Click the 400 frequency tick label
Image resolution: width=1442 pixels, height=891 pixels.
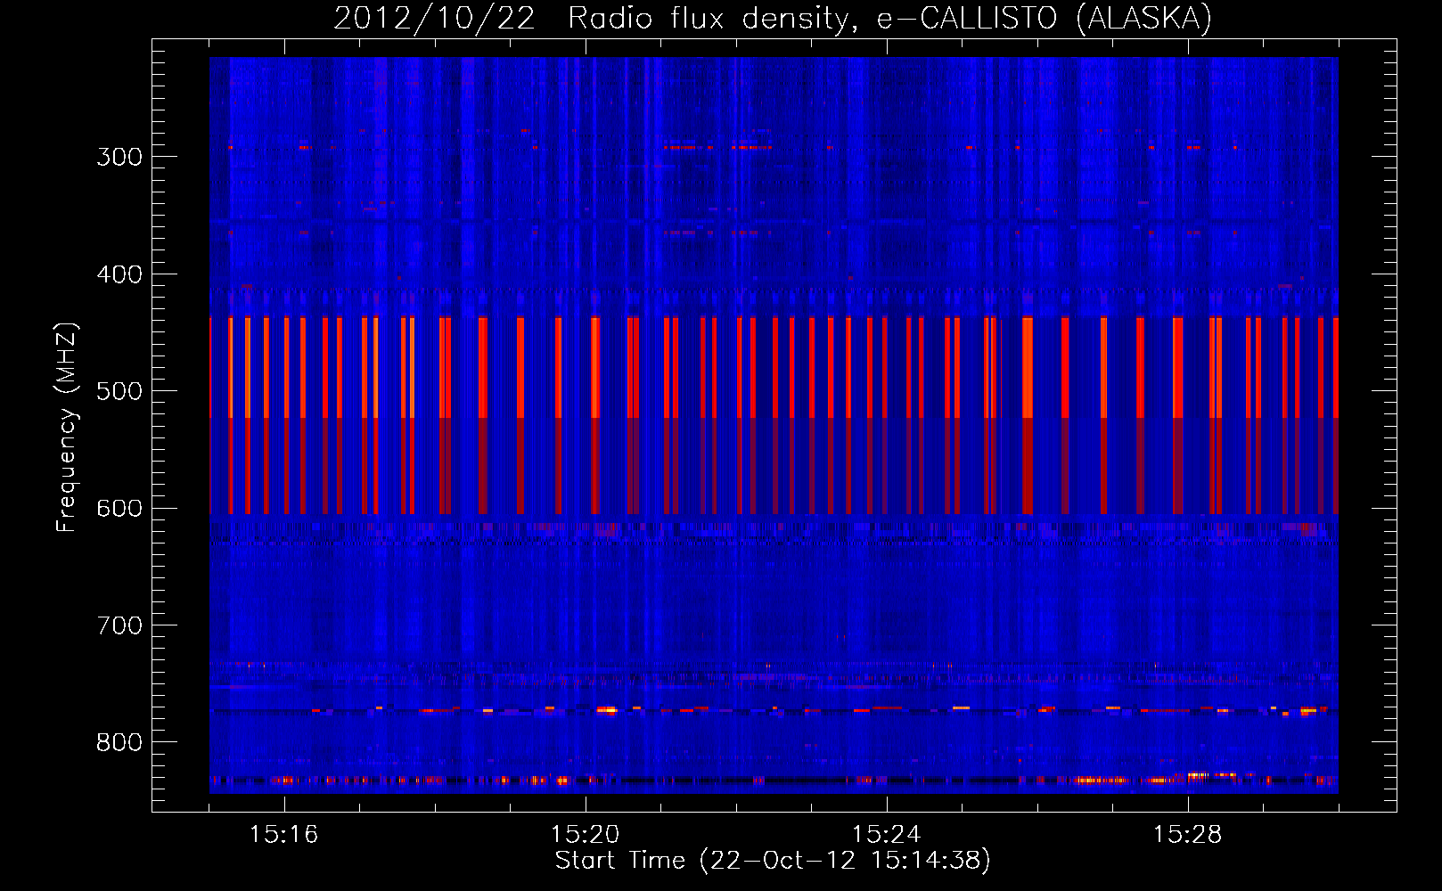[x=119, y=274]
